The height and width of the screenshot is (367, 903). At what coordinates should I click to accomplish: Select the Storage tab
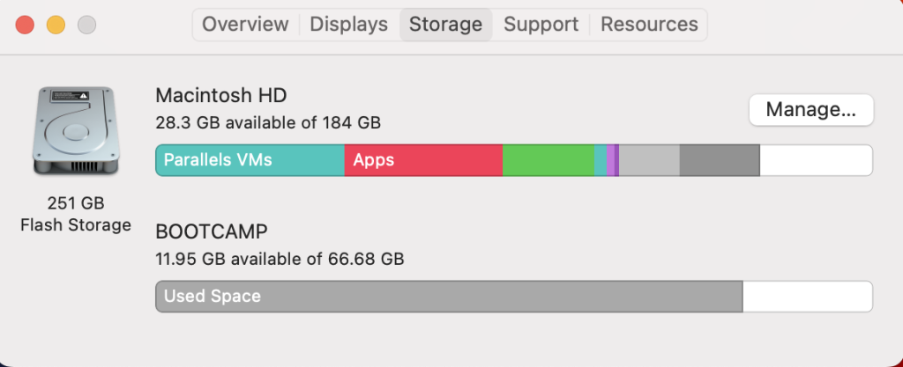(x=445, y=25)
